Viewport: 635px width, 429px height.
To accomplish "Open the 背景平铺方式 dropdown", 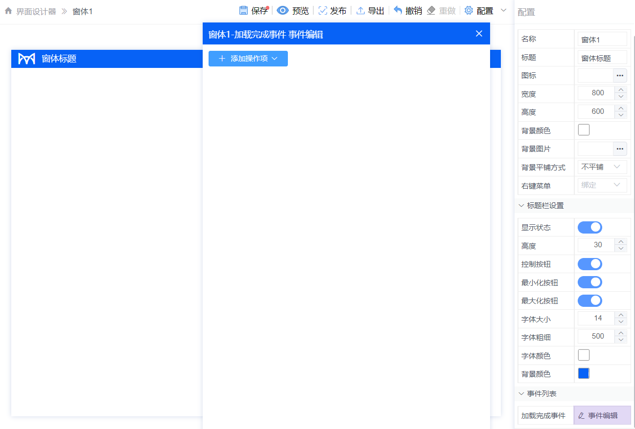I will tap(602, 167).
